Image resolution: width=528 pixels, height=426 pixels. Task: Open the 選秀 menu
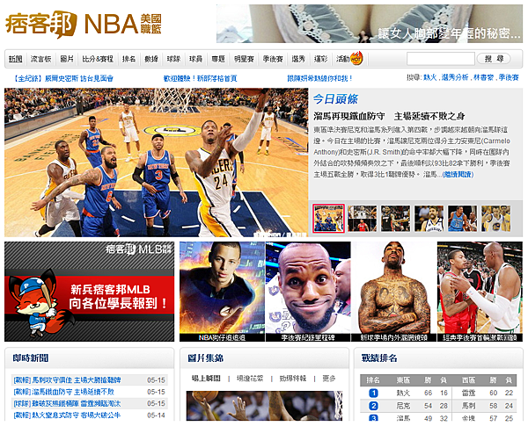(x=298, y=59)
